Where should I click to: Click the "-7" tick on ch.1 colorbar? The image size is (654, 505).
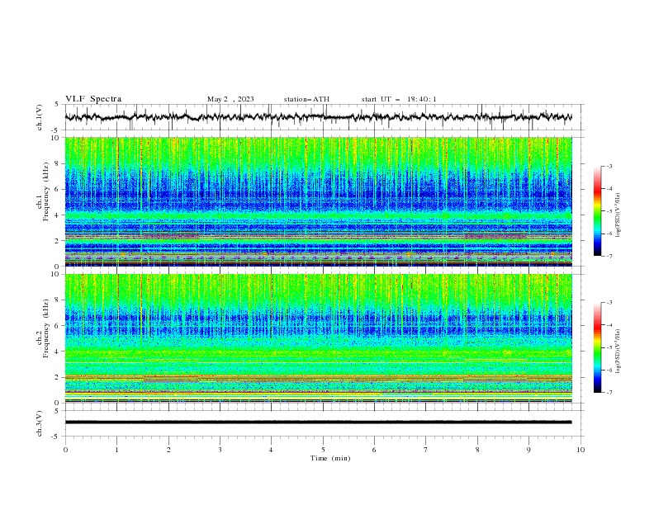[x=609, y=256]
